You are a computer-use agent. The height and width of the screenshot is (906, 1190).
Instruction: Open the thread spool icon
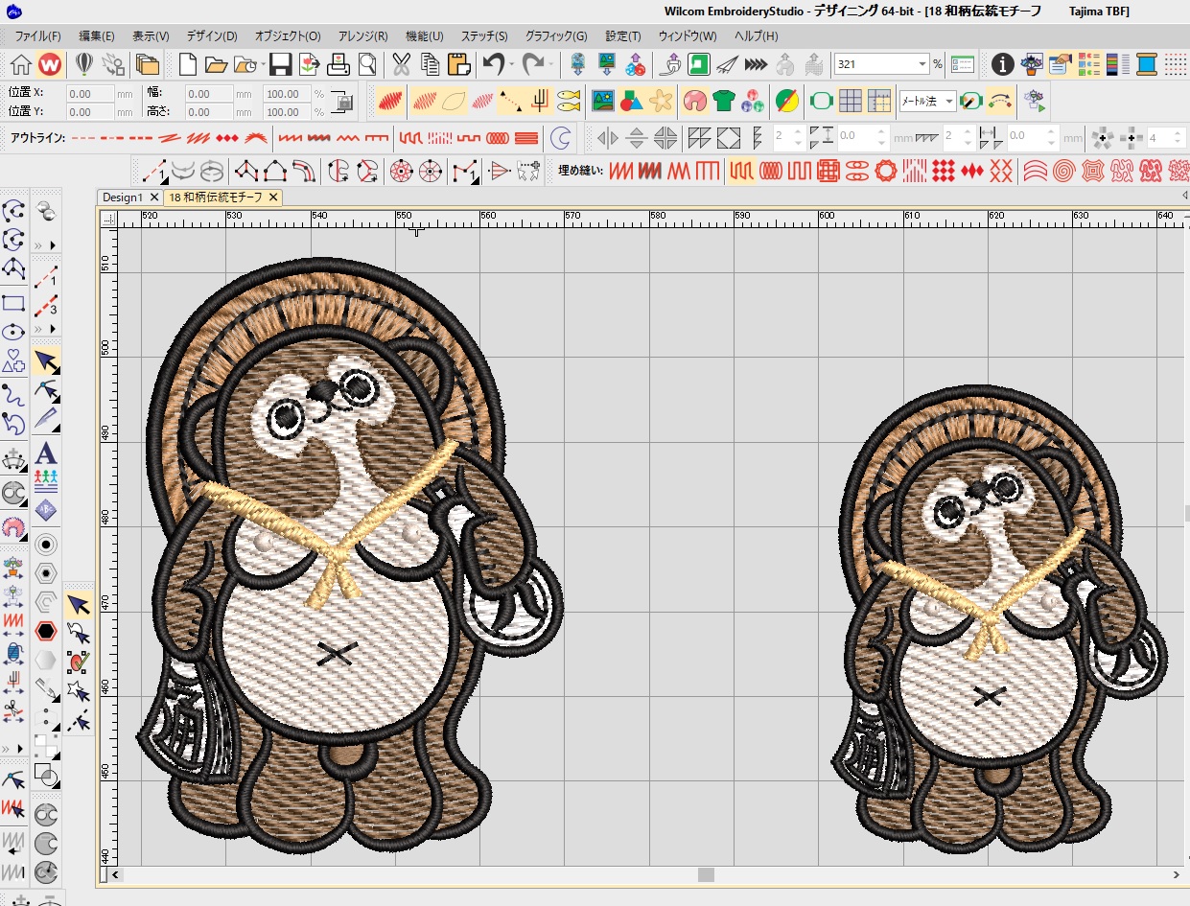point(1146,65)
